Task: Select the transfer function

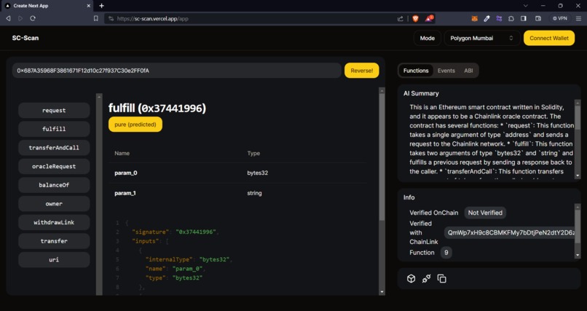Action: [54, 241]
